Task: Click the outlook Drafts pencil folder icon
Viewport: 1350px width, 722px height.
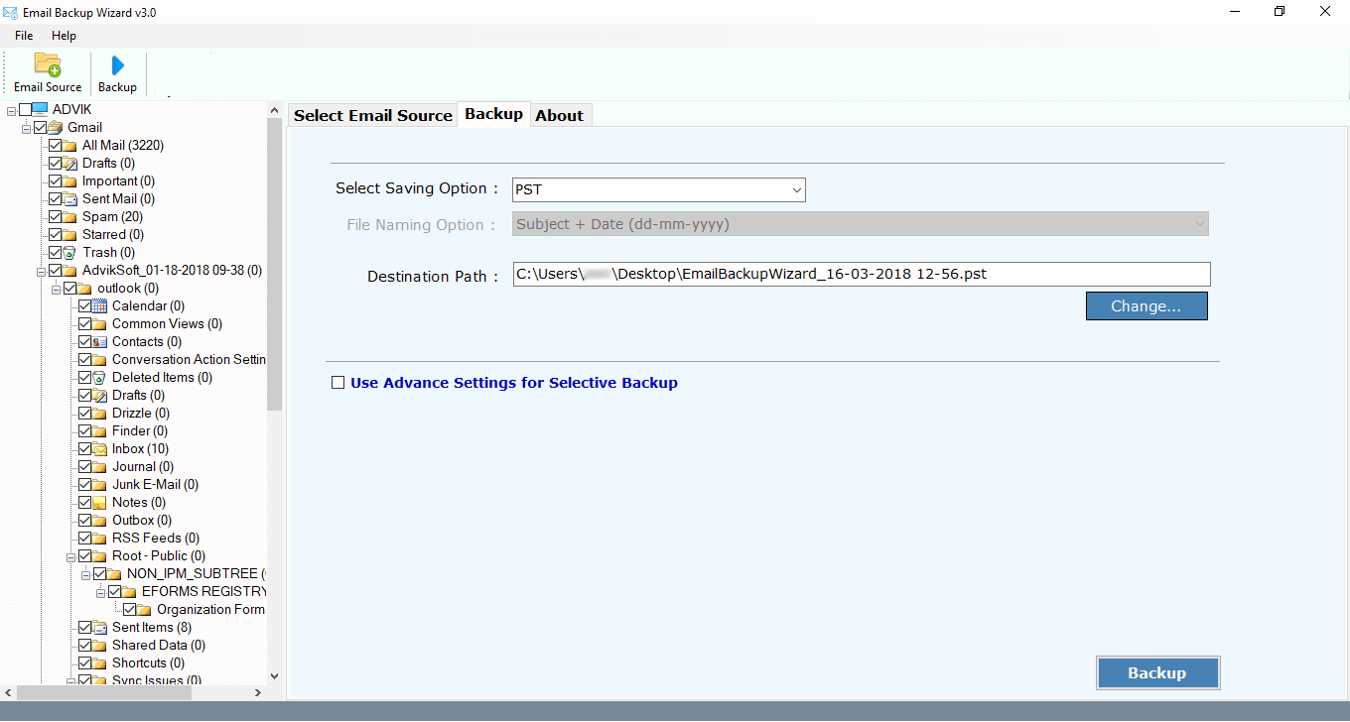Action: tap(99, 395)
